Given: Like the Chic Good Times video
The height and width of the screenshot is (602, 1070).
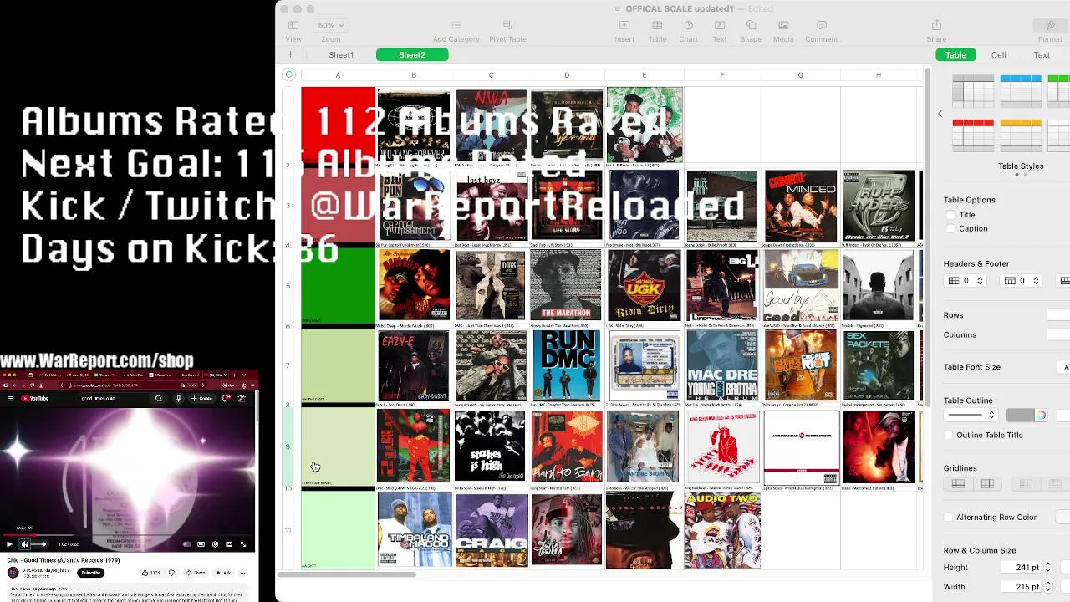Looking at the screenshot, I should 150,573.
